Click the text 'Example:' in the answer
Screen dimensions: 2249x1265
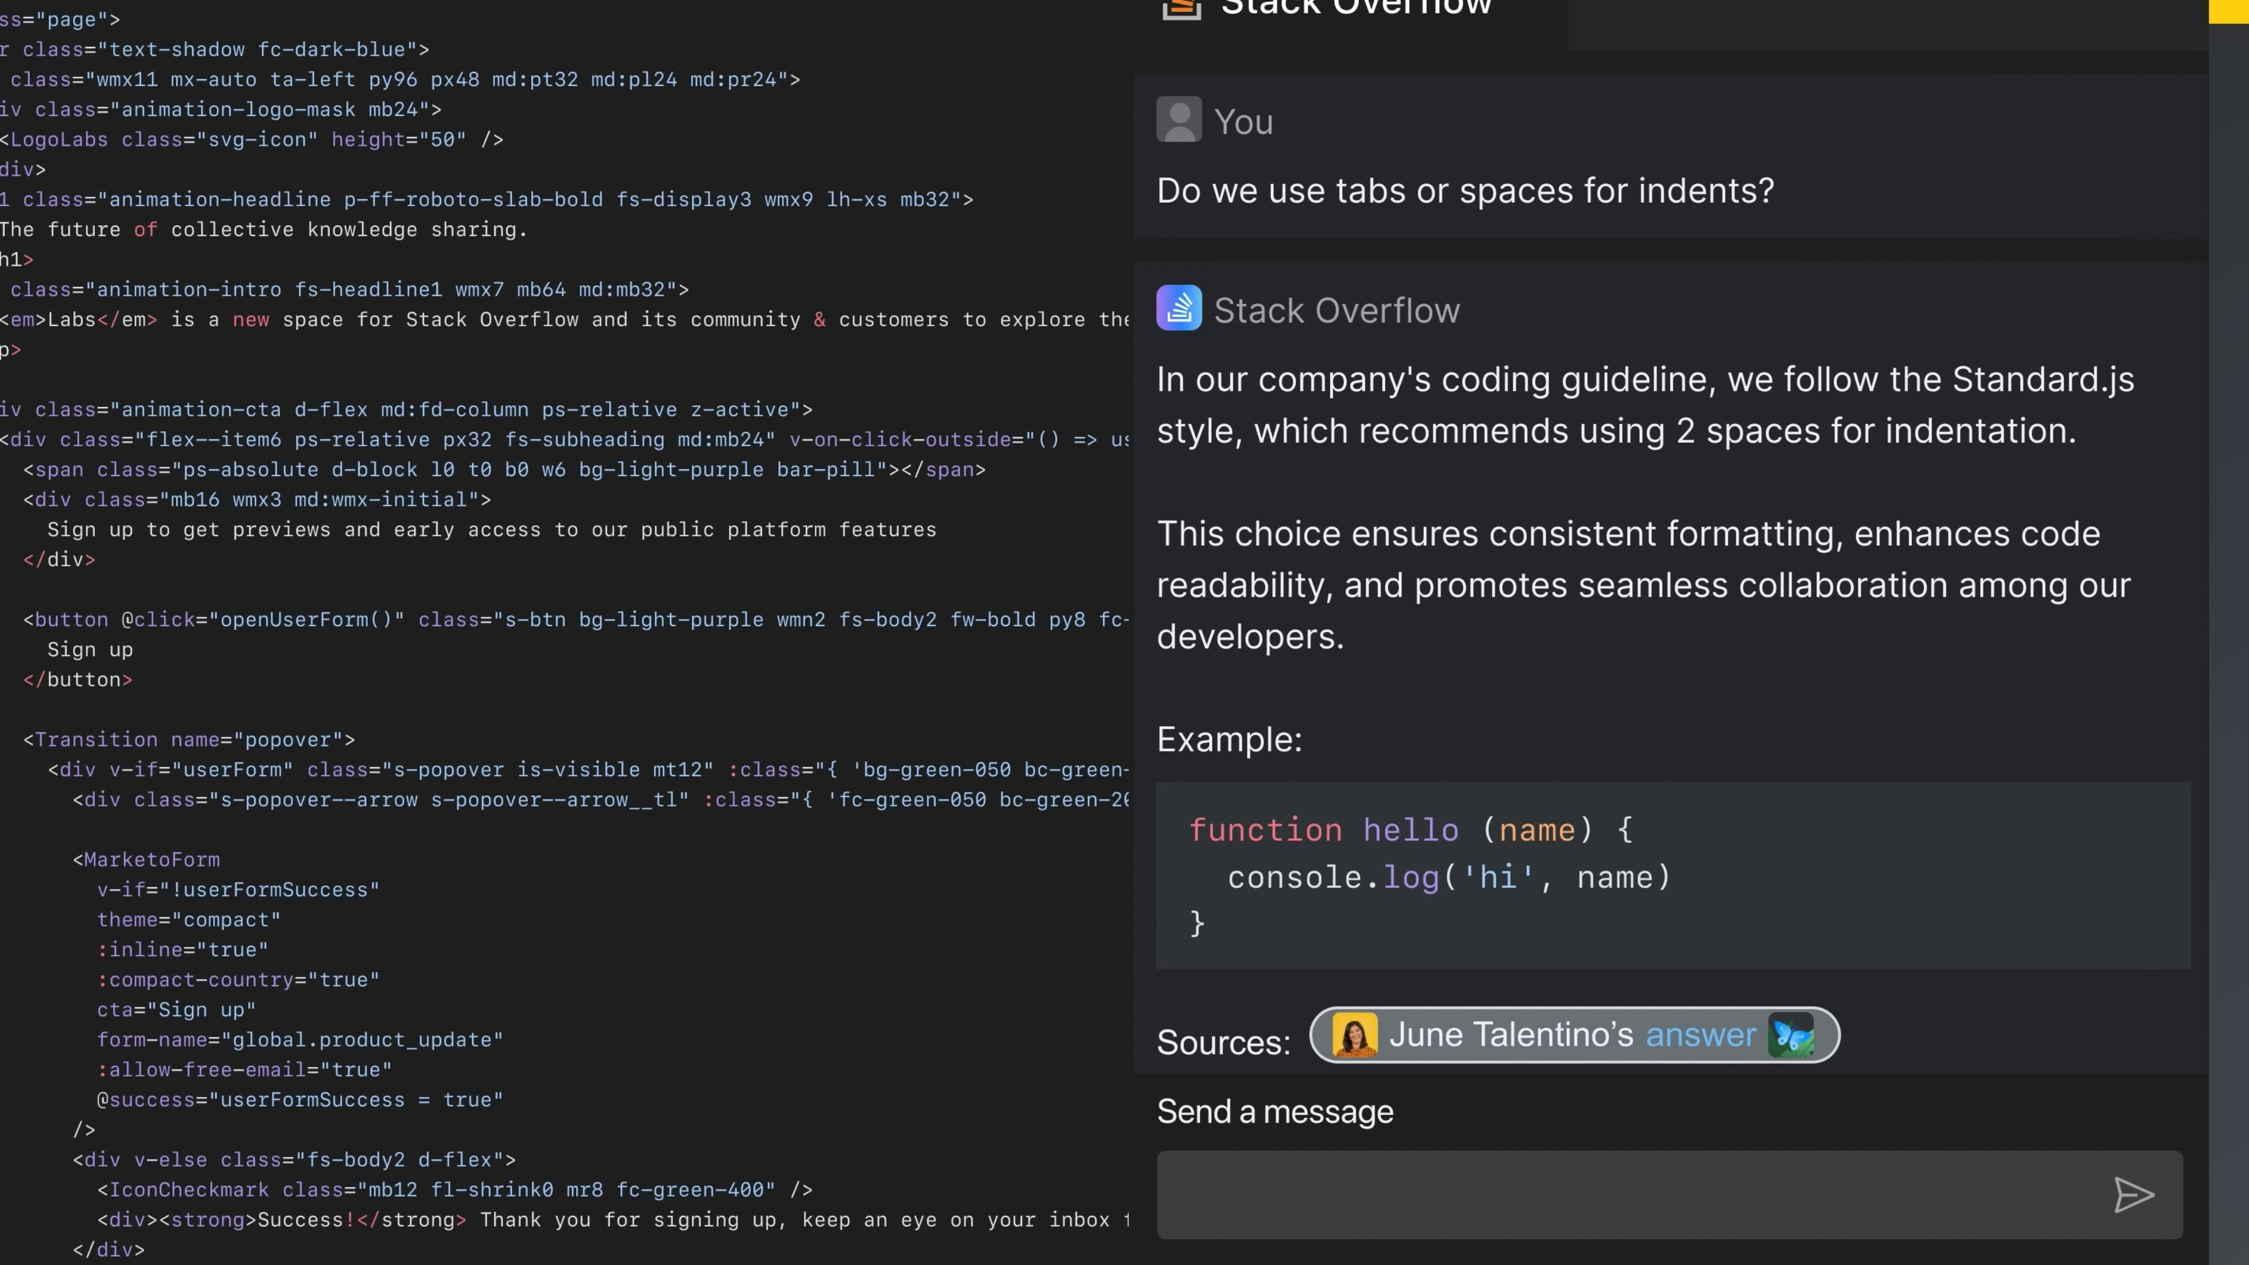[1229, 740]
